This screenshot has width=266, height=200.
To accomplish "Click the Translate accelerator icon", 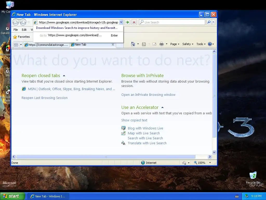I will (123, 143).
